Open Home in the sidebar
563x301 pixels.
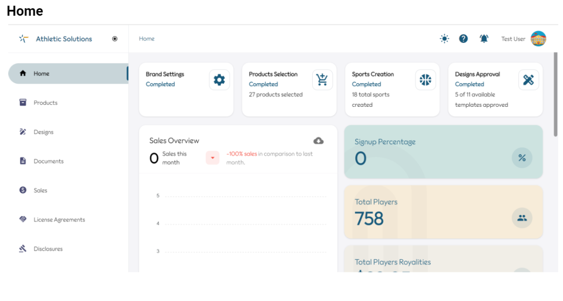(68, 74)
